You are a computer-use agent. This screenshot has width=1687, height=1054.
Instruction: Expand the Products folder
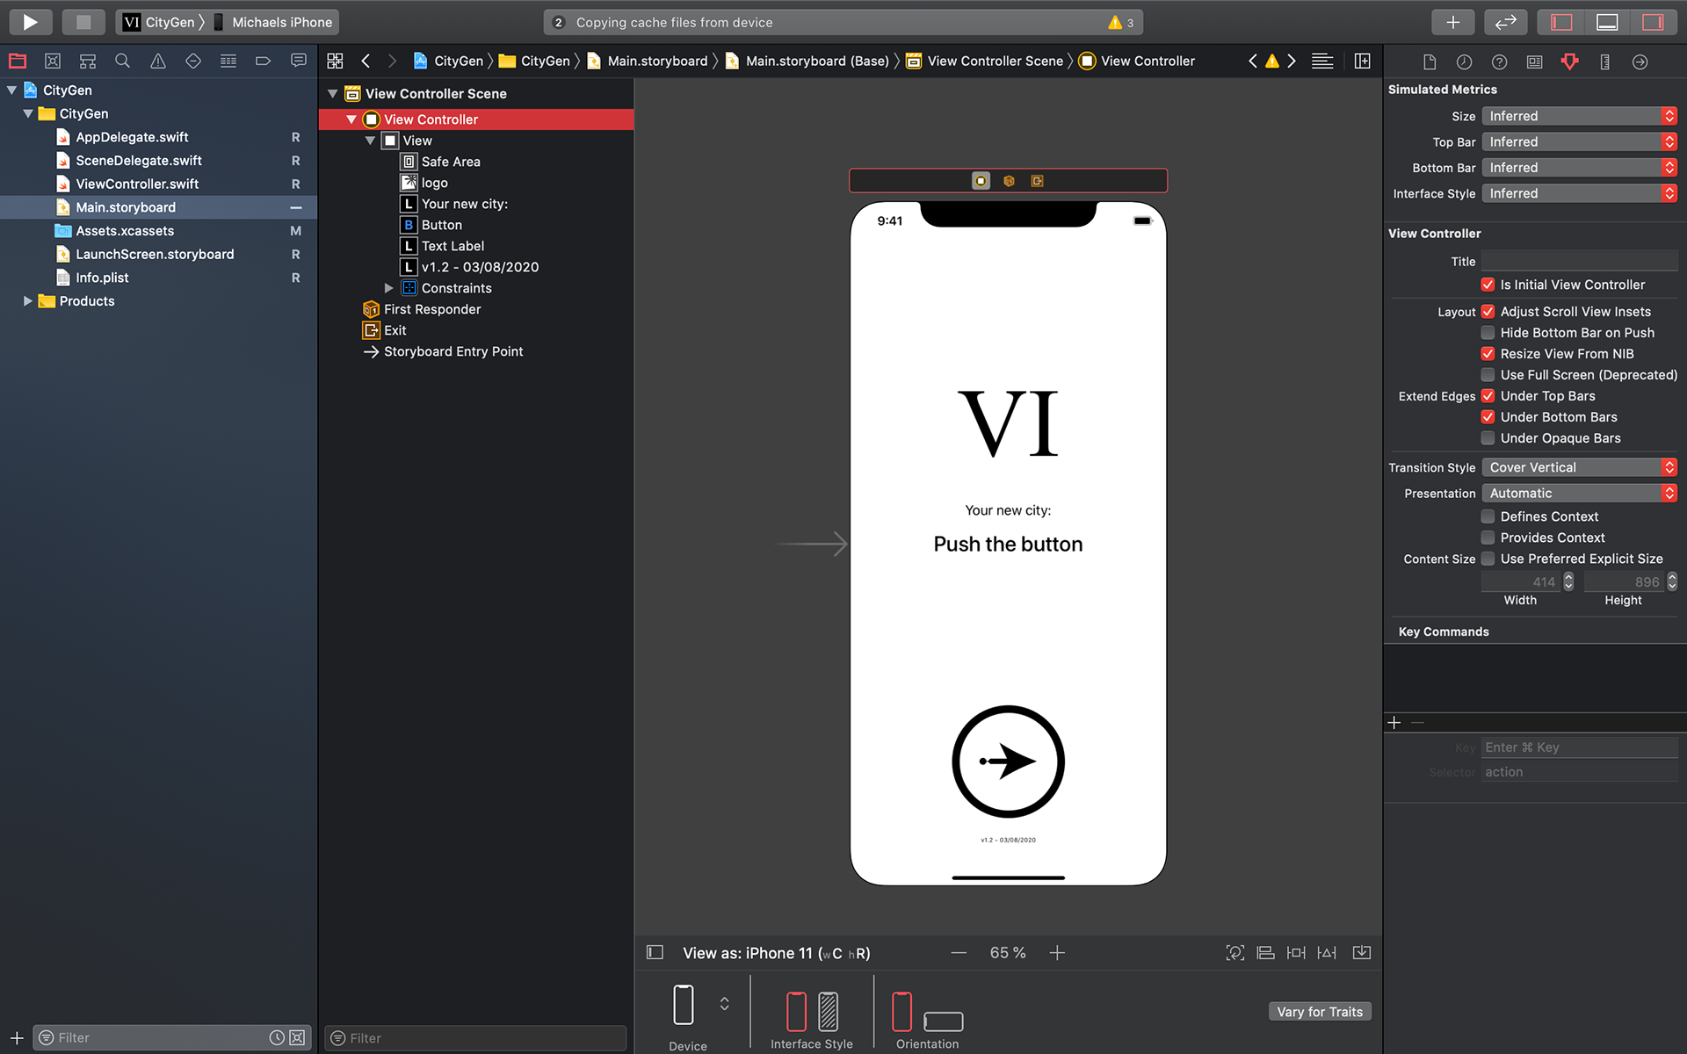(x=27, y=301)
